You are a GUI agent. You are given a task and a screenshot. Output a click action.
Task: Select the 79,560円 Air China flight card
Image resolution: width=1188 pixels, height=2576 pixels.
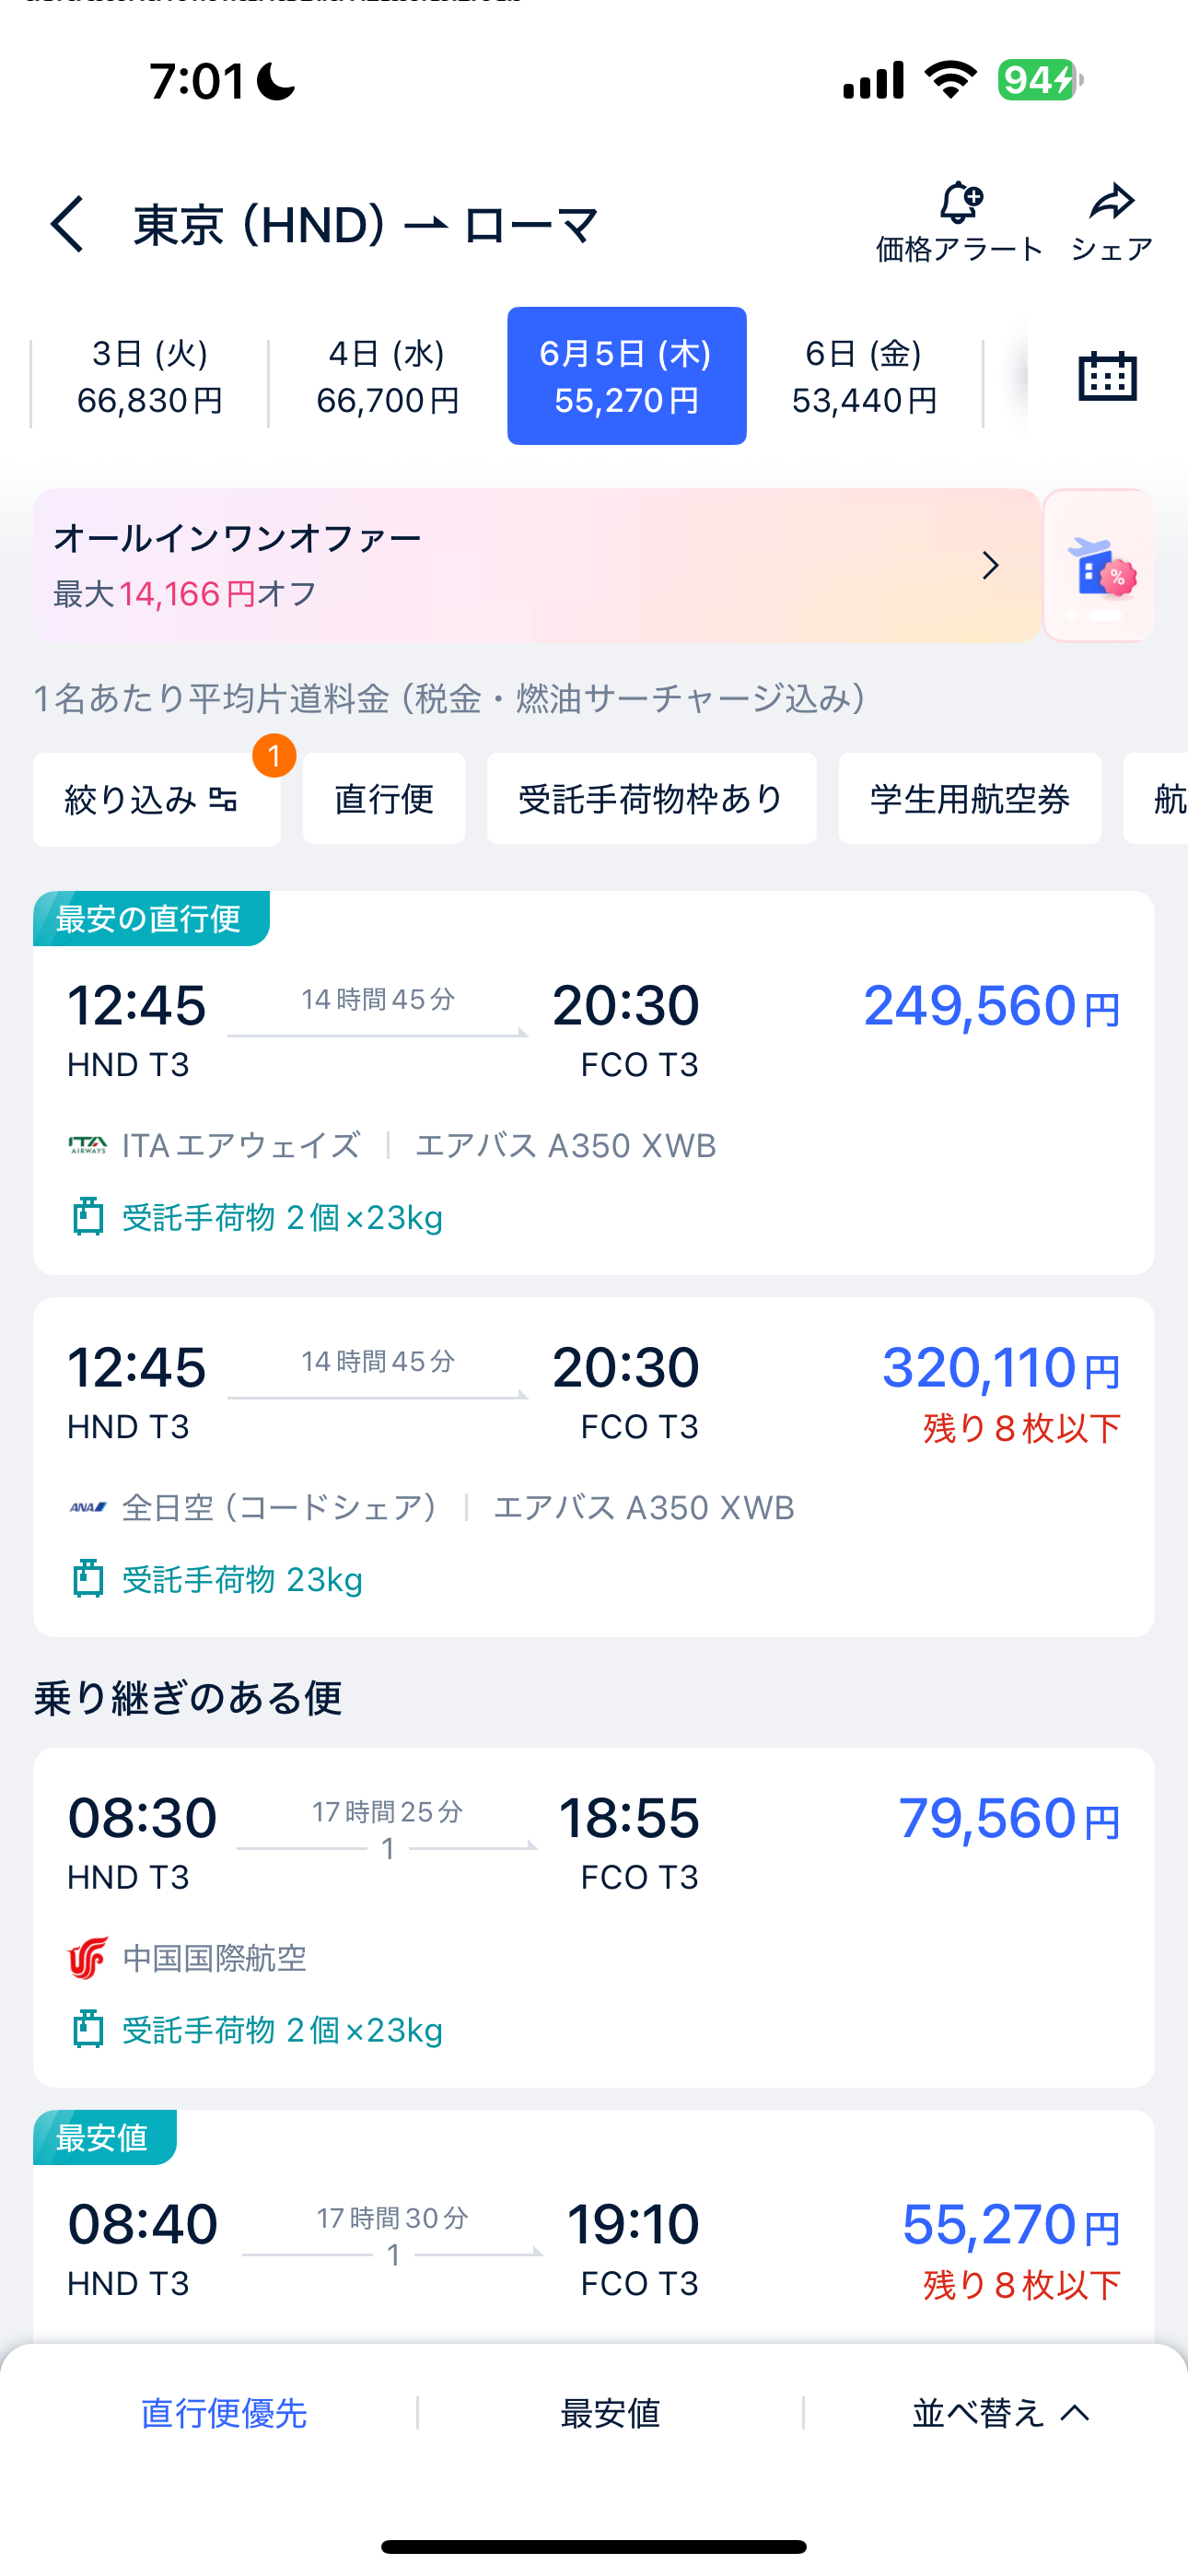(594, 1917)
